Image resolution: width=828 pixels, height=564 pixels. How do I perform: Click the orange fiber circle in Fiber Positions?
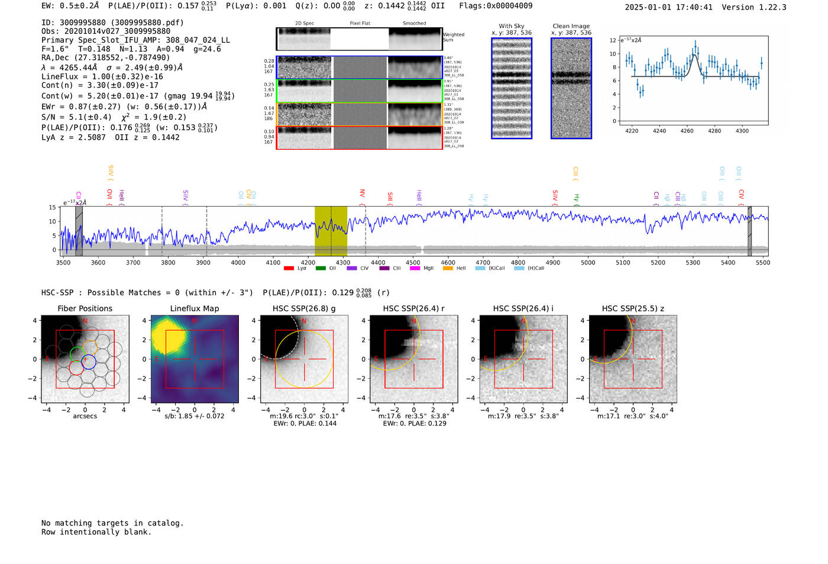tap(90, 347)
